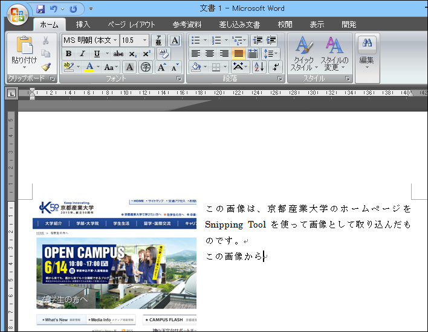Toggle italic formatting

[x=83, y=54]
